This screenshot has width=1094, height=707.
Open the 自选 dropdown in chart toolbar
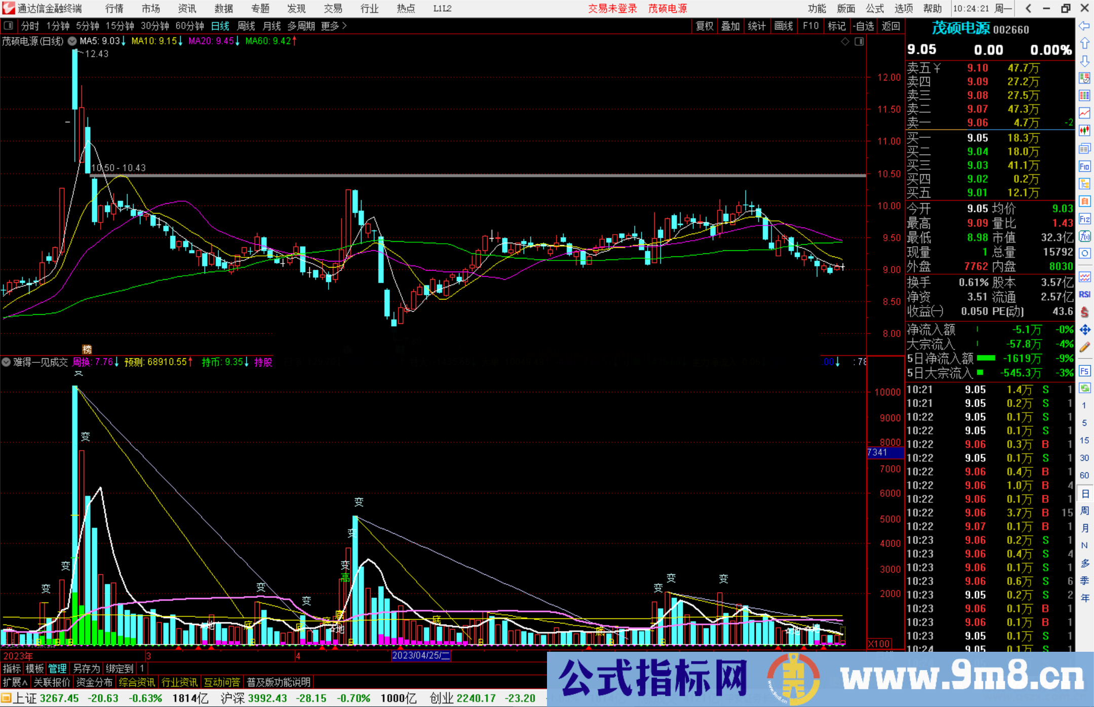click(x=863, y=26)
